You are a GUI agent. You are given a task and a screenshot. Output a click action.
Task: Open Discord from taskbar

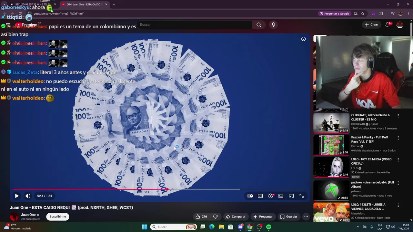[240, 227]
